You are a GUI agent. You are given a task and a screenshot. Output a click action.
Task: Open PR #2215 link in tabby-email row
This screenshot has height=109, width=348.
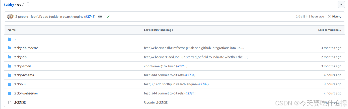click(182, 66)
